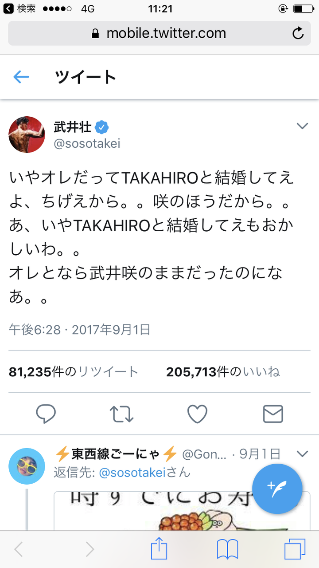Retweet using the arrows loop icon
The height and width of the screenshot is (568, 319).
coord(121,414)
